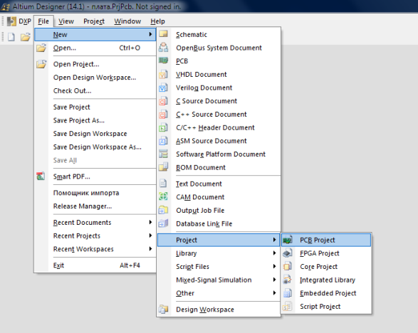Open the View menu

66,21
